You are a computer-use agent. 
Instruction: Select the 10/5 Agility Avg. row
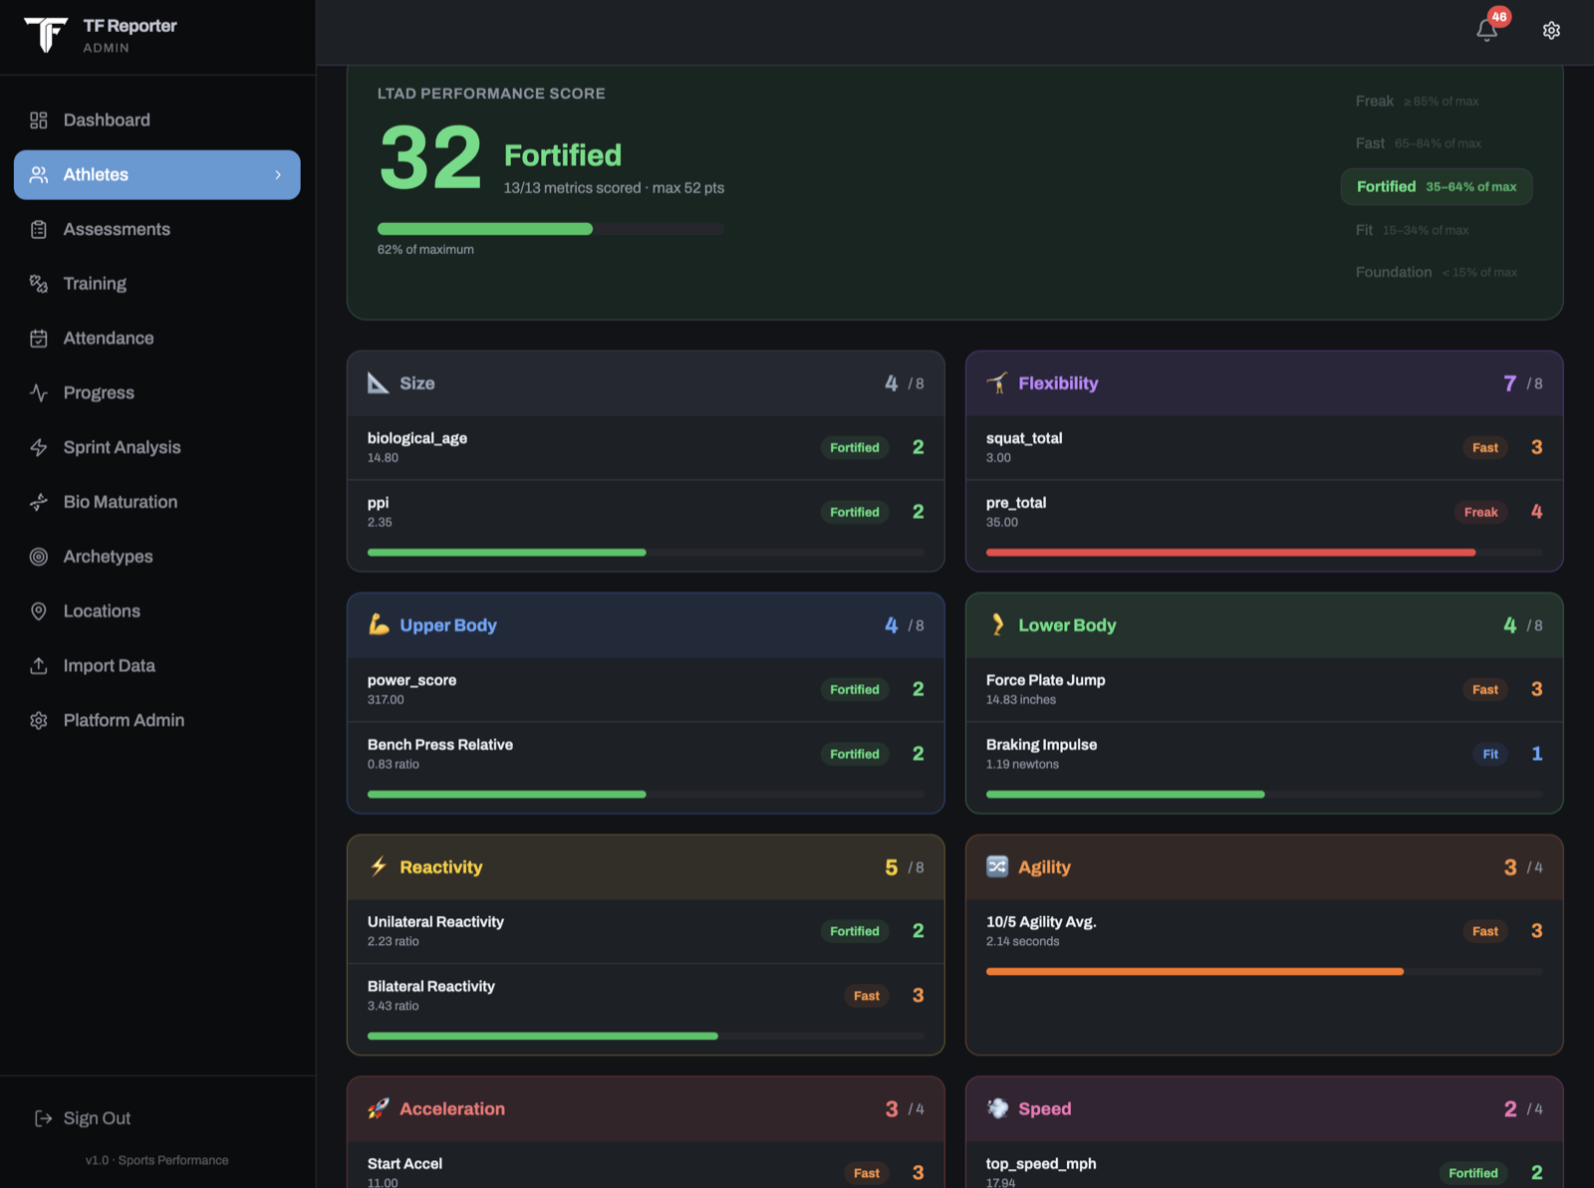pyautogui.click(x=1263, y=931)
